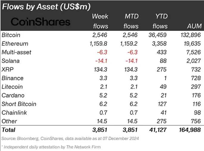Image resolution: width=204 pixels, height=151 pixels.
Task: Select the Bitcoin row label
Action: coord(11,35)
